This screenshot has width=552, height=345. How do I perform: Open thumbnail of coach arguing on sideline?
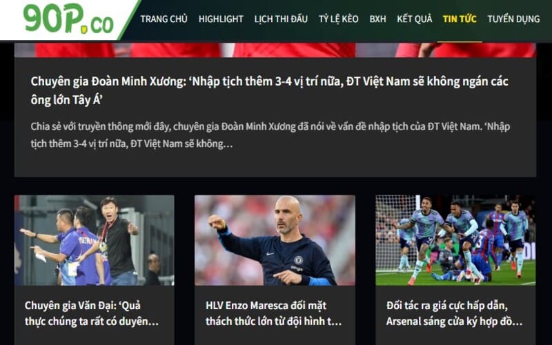[94, 240]
